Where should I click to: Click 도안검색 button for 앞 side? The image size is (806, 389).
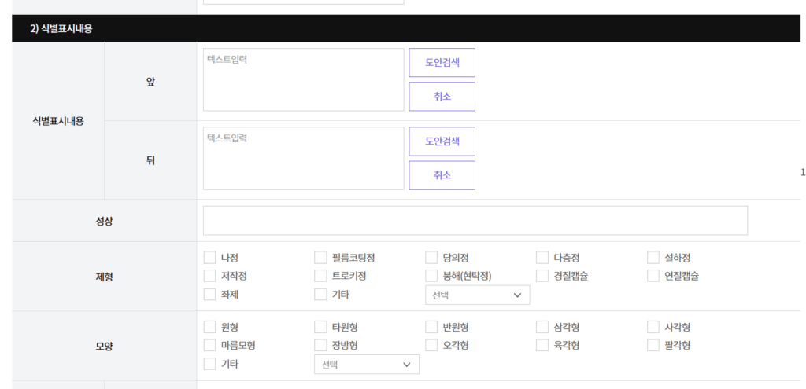(442, 63)
